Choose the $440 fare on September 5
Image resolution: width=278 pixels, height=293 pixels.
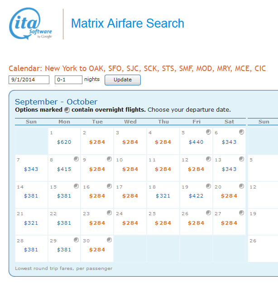[196, 142]
